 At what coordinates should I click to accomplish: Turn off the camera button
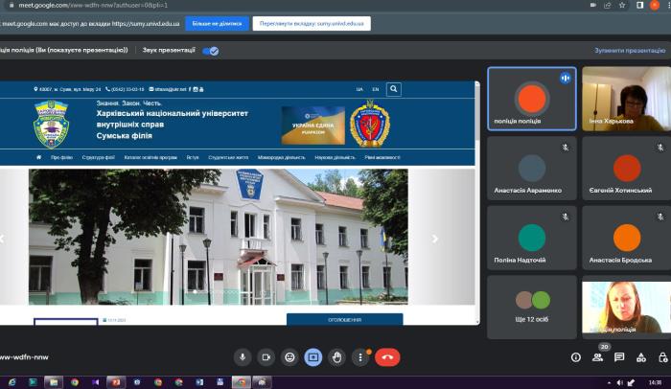click(x=266, y=356)
